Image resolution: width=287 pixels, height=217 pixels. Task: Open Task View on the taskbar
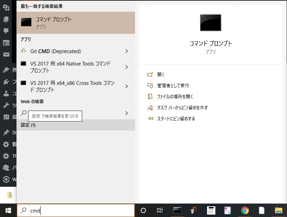point(160,210)
